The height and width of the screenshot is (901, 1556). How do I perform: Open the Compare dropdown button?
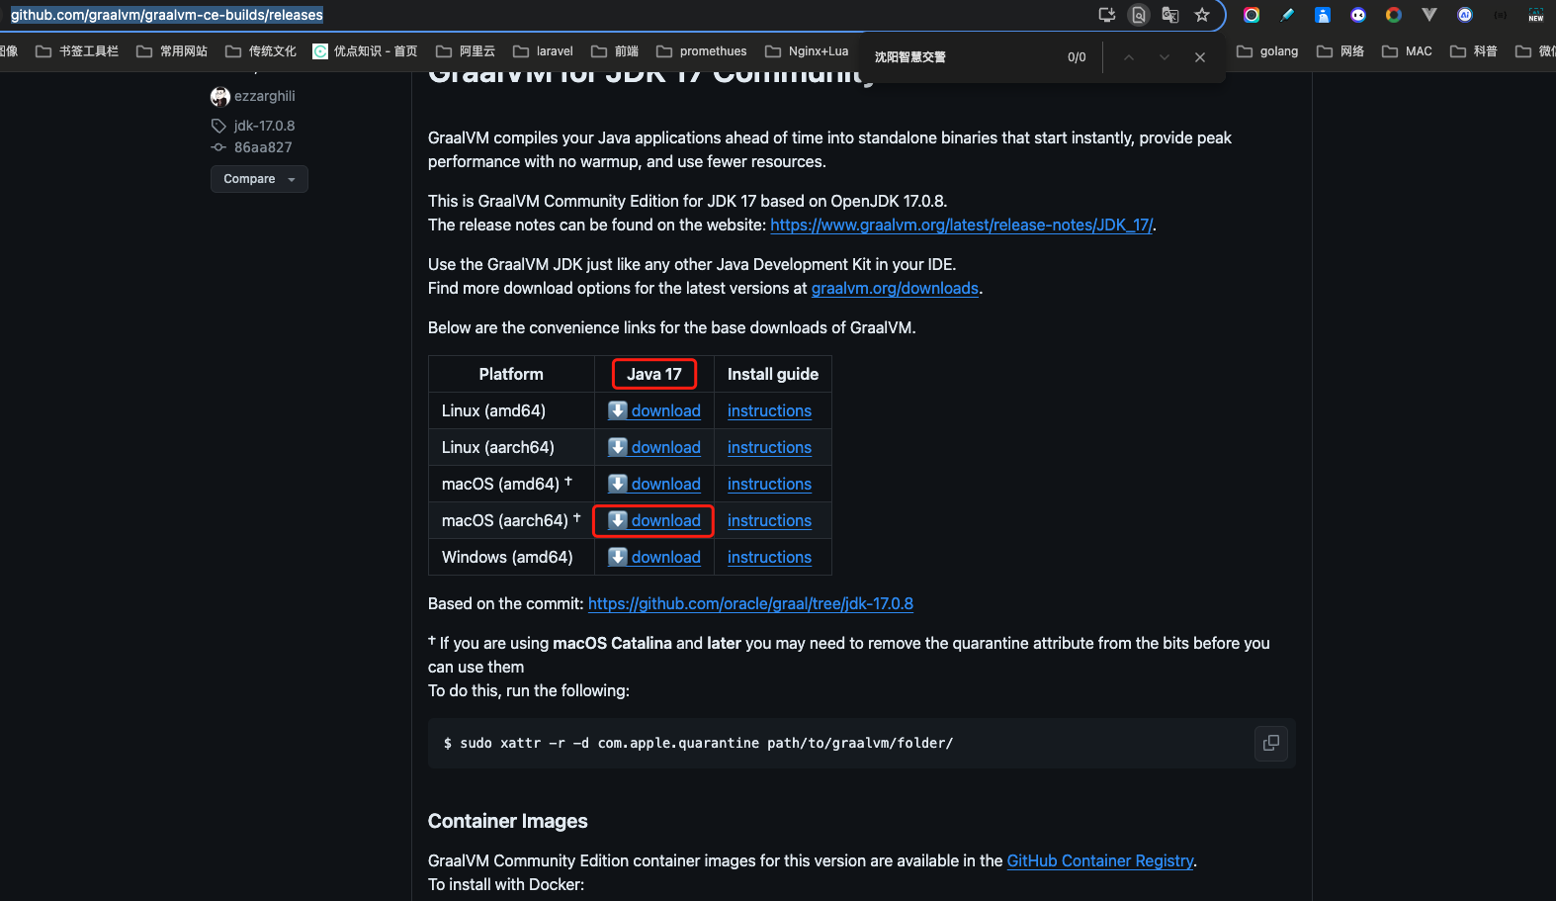[259, 179]
